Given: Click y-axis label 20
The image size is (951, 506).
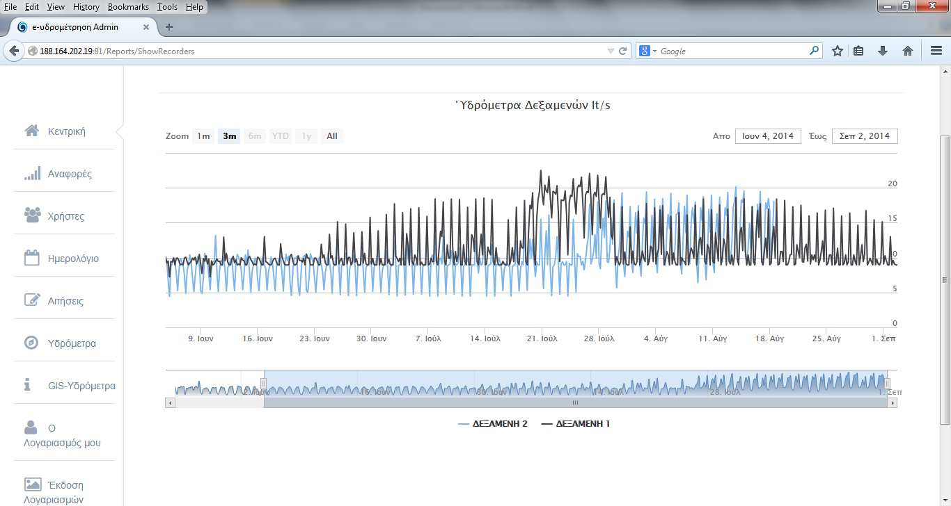Looking at the screenshot, I should [x=893, y=183].
